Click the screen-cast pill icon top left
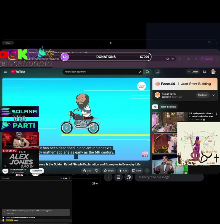Viewport: 220px width, 224px height. click(x=8, y=43)
